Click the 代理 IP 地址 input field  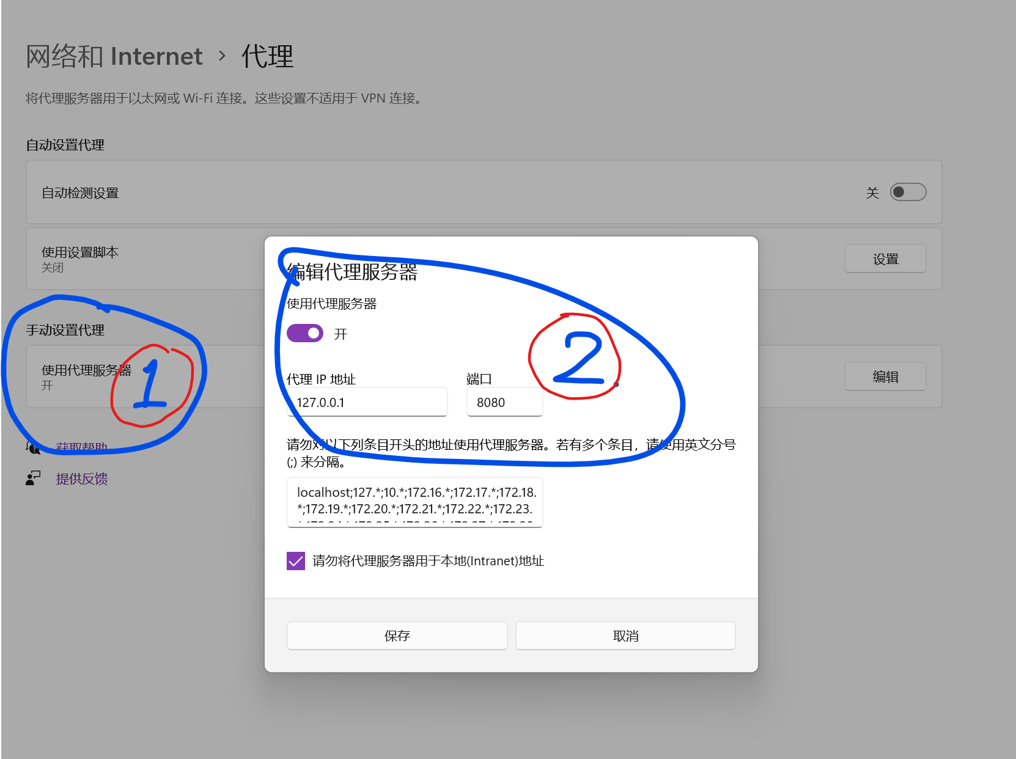click(x=367, y=402)
